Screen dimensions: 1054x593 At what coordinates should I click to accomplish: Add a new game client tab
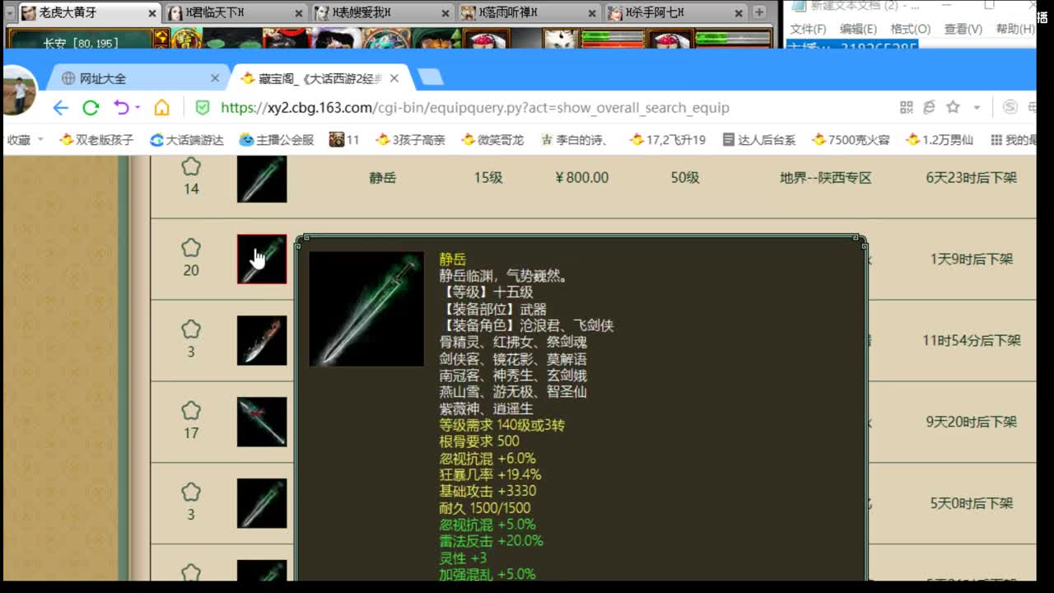tap(759, 12)
